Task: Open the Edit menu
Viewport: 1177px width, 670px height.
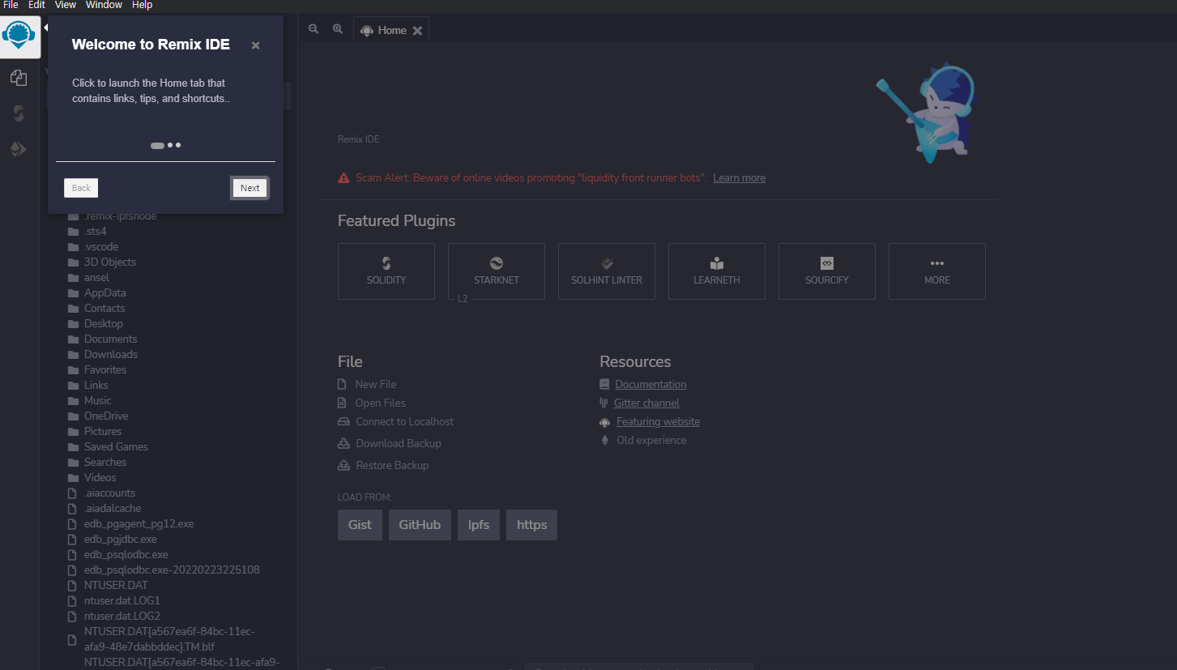Action: tap(36, 5)
